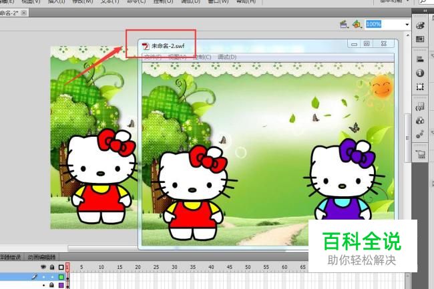434x289 pixels.
Task: Open File menu in swf preview window
Action: 153,57
